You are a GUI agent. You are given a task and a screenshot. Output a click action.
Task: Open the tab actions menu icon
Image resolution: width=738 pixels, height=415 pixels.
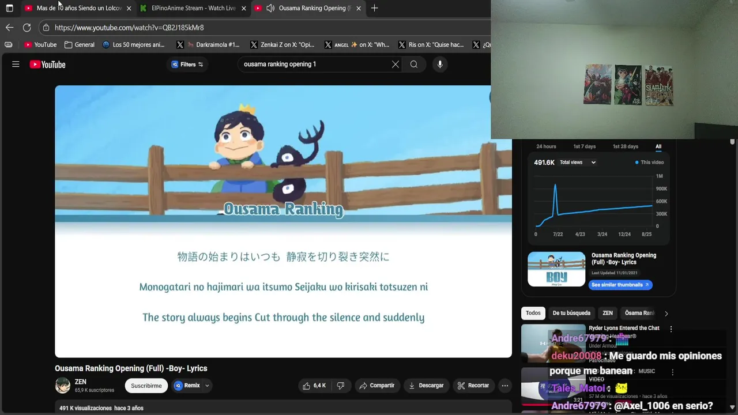[9, 8]
